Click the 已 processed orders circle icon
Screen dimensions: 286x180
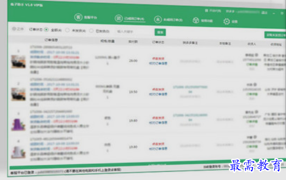[119, 19]
